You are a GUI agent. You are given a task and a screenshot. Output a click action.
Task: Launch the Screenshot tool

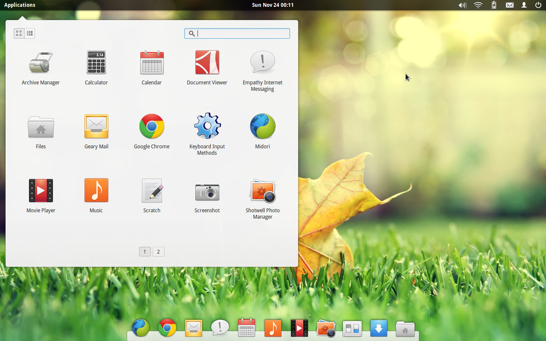207,192
